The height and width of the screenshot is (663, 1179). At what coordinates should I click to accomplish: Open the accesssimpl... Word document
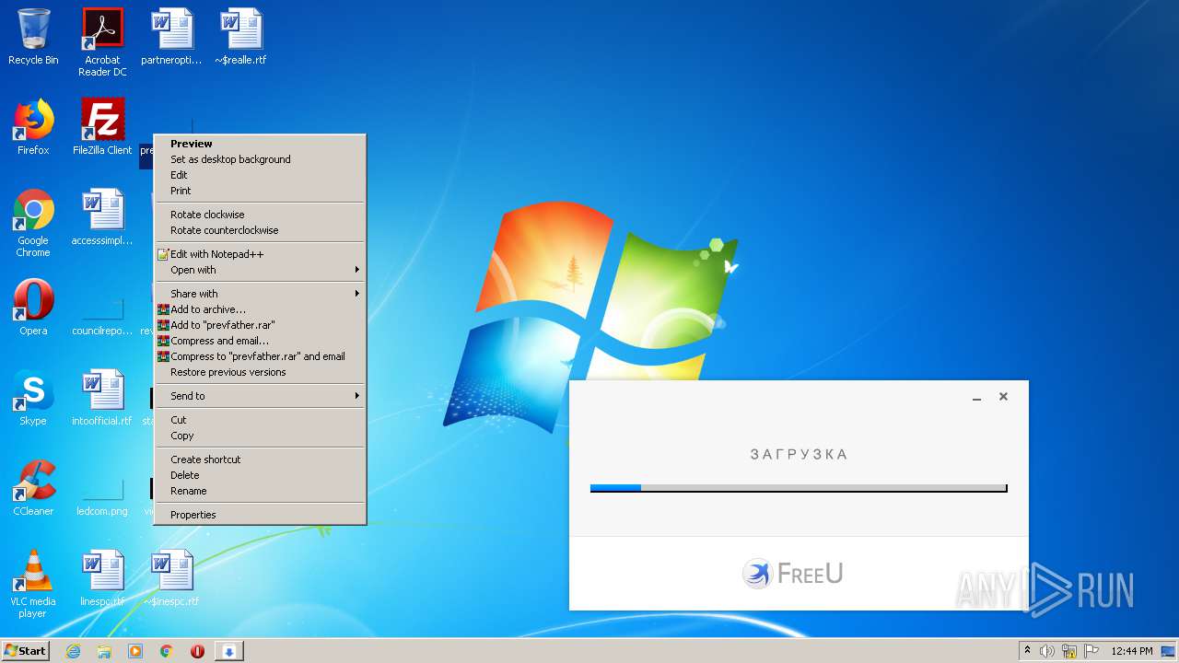(102, 217)
